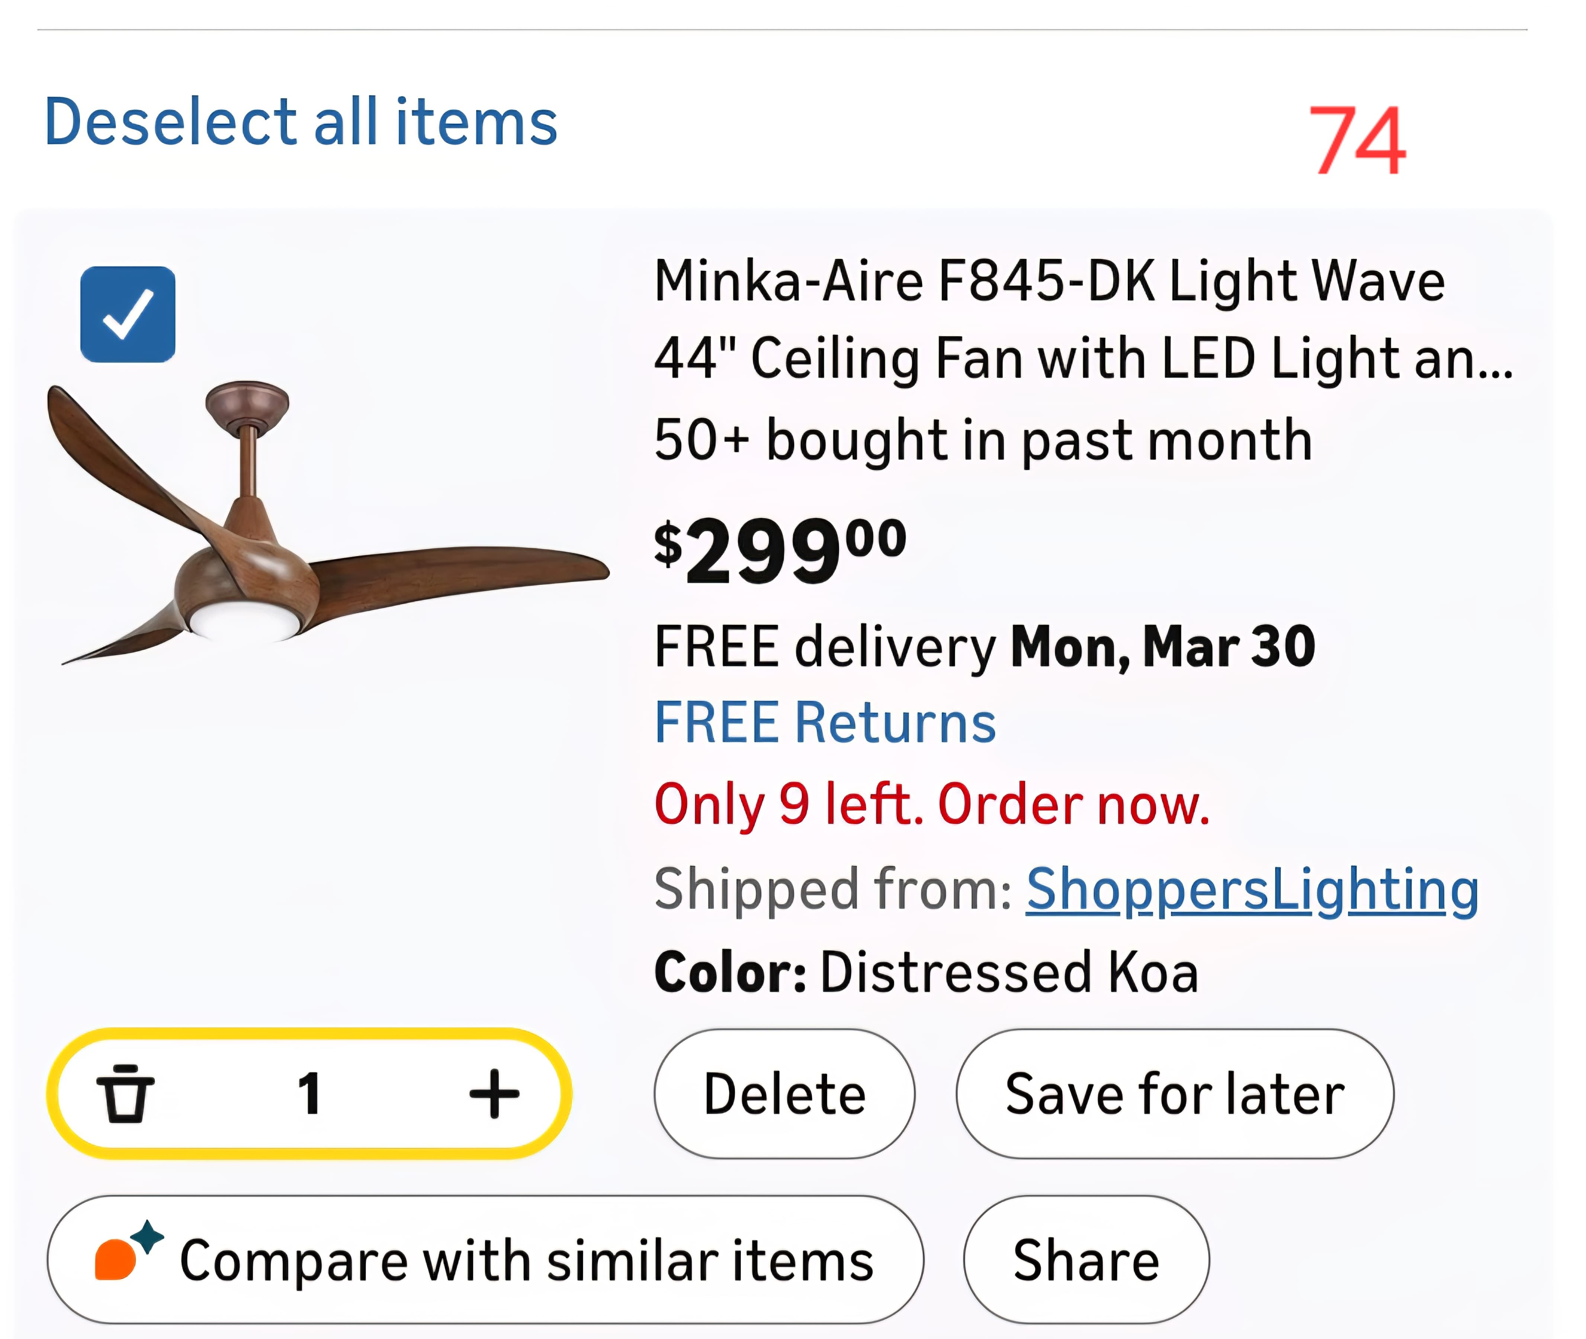
Task: Click the FREE delivery Mon, Mar 30 text
Action: [x=984, y=647]
